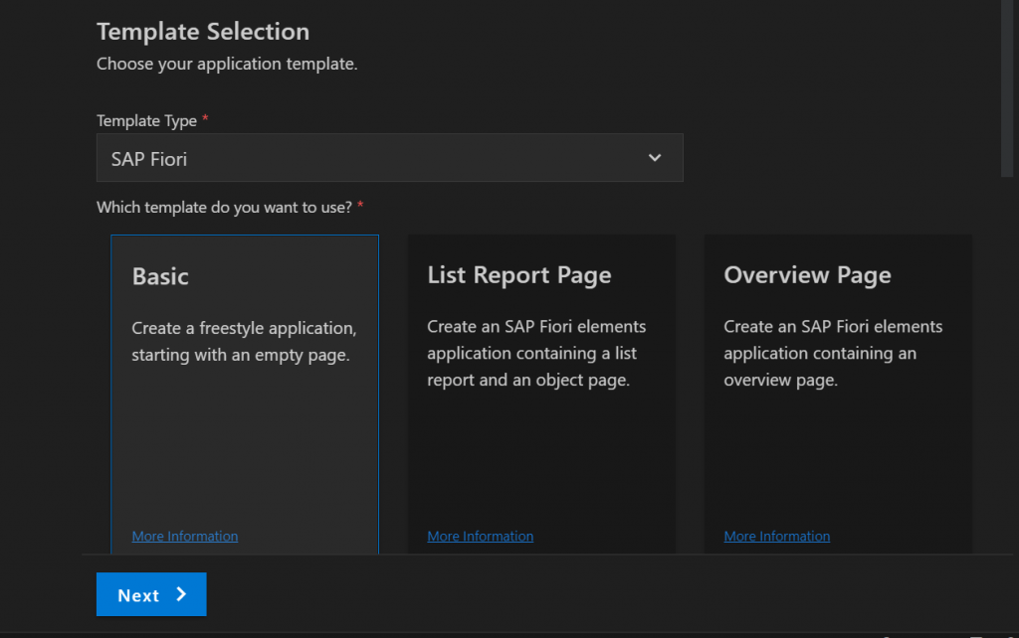Click the 'Template Type' field label
1019x638 pixels.
(x=147, y=120)
